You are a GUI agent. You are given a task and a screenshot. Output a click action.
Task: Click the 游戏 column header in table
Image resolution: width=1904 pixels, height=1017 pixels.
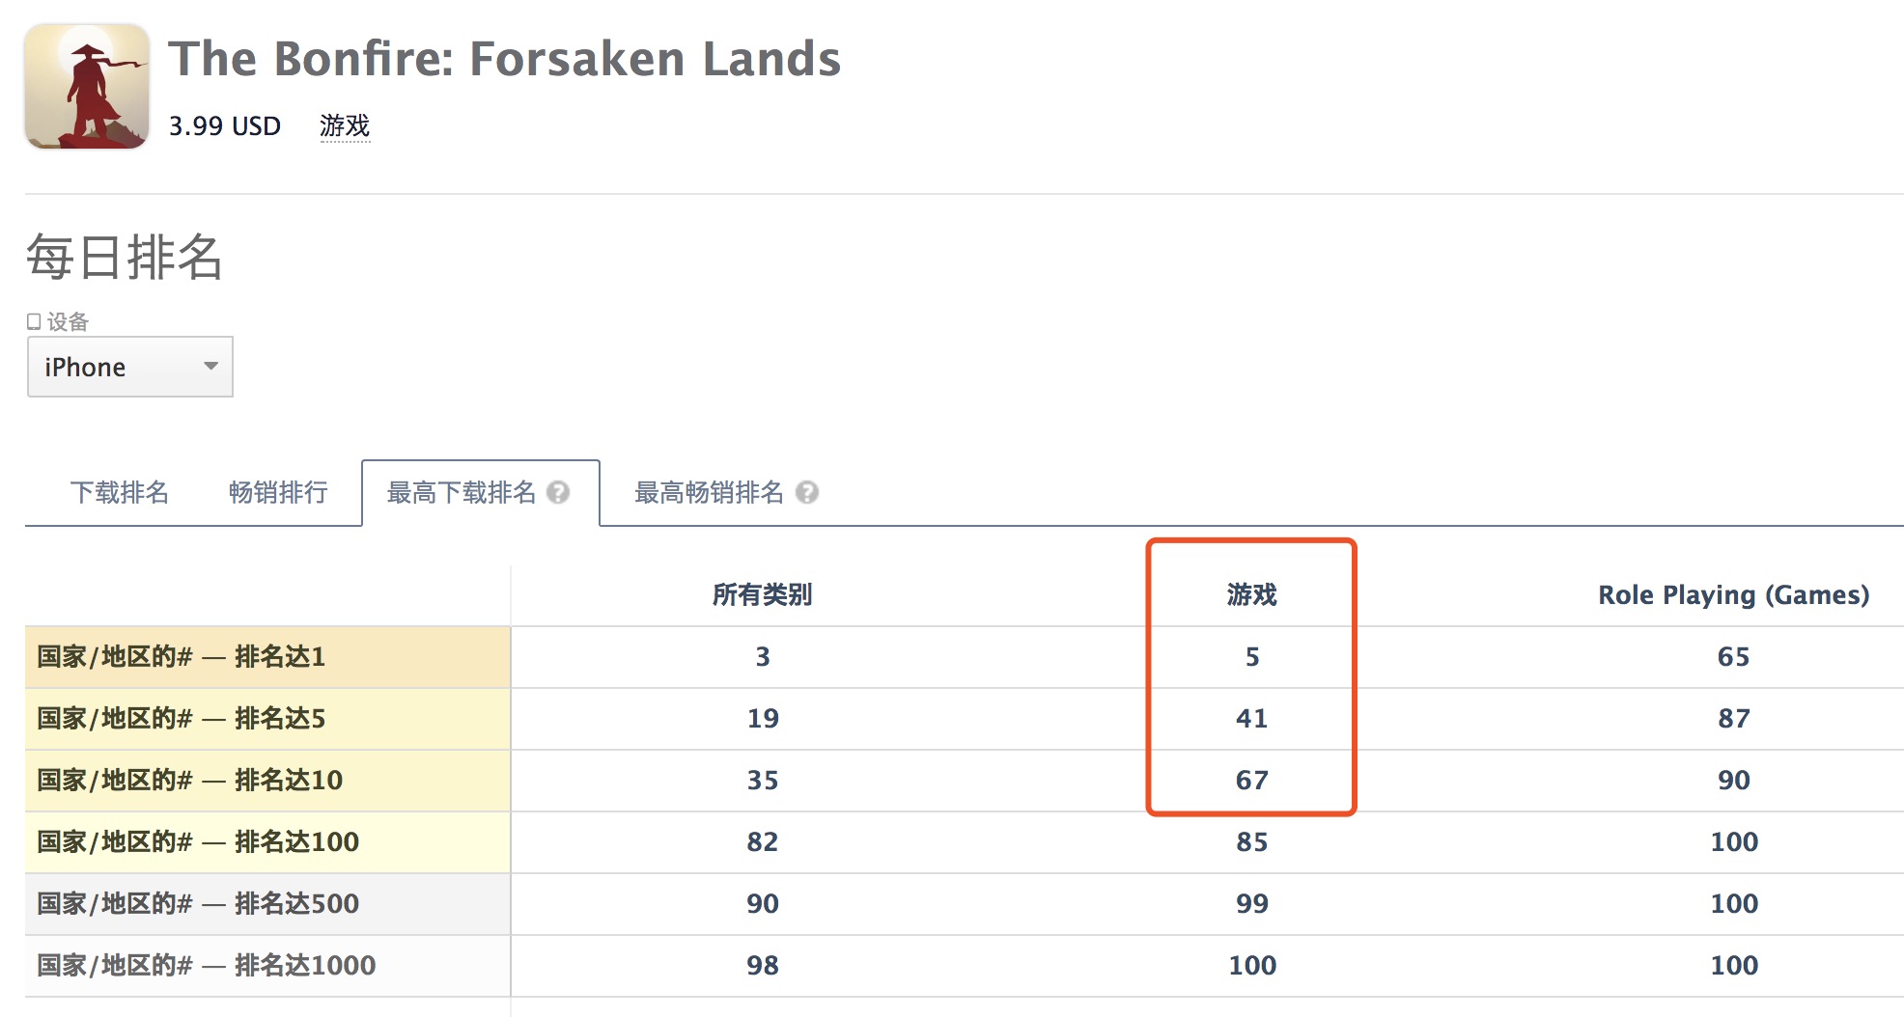[1252, 594]
